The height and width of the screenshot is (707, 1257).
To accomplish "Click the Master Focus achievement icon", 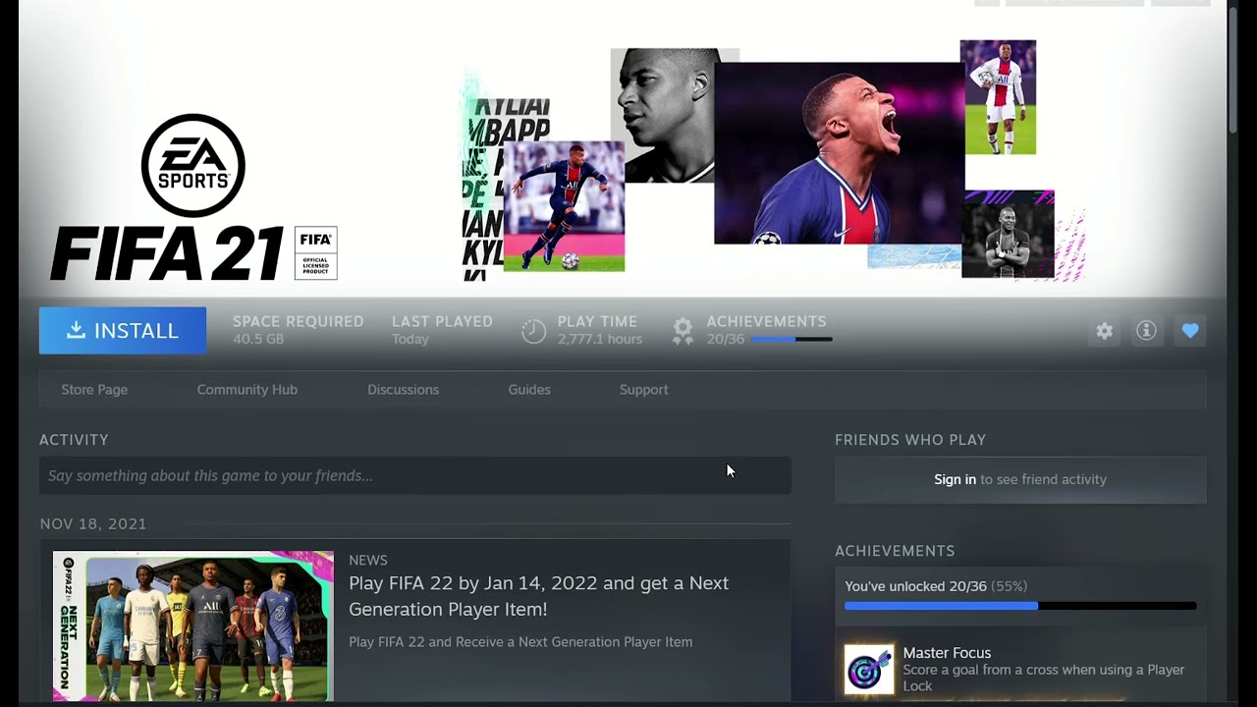I will (869, 670).
